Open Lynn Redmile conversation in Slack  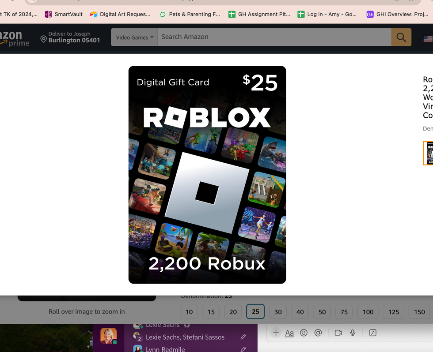tap(165, 349)
